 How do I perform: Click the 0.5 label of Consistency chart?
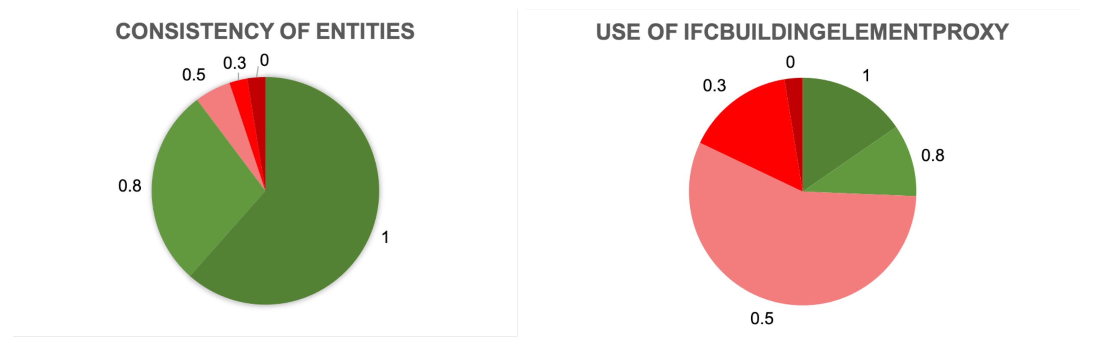click(x=193, y=75)
